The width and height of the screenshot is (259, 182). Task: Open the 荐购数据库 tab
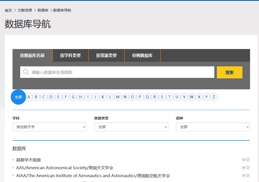coord(142,55)
